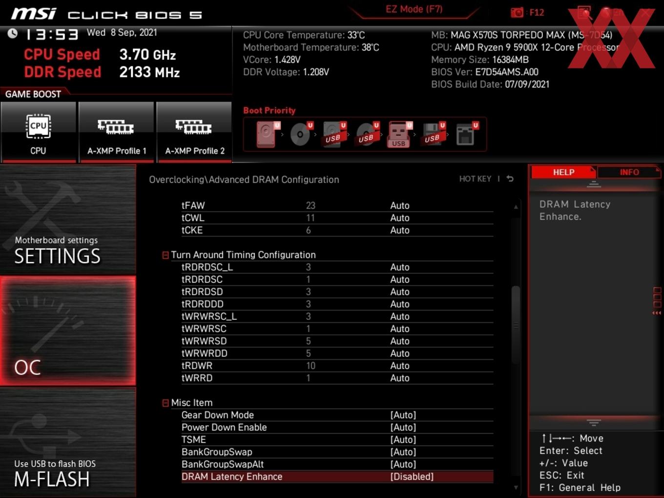The image size is (664, 498).
Task: Open M-FLASH to flash BIOS
Action: tap(68, 442)
